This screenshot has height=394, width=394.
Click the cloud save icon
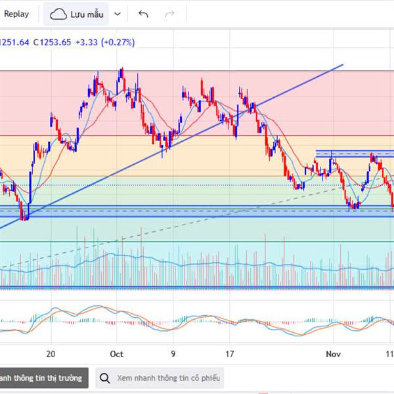click(58, 14)
